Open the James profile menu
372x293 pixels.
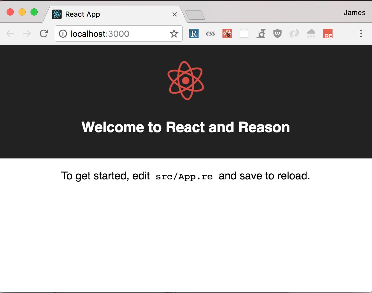click(354, 13)
